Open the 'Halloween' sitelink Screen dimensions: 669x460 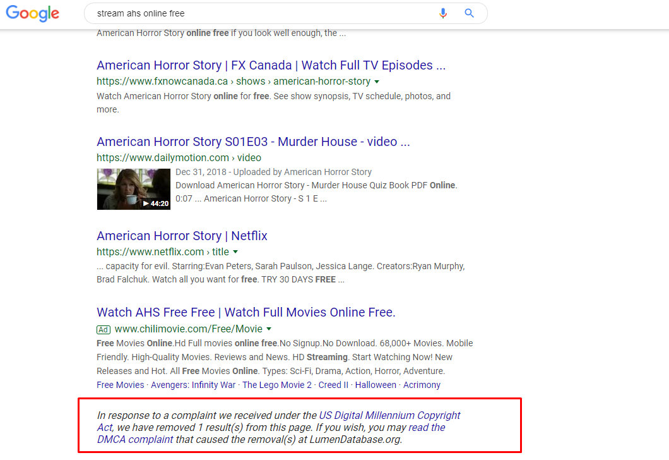pos(376,385)
